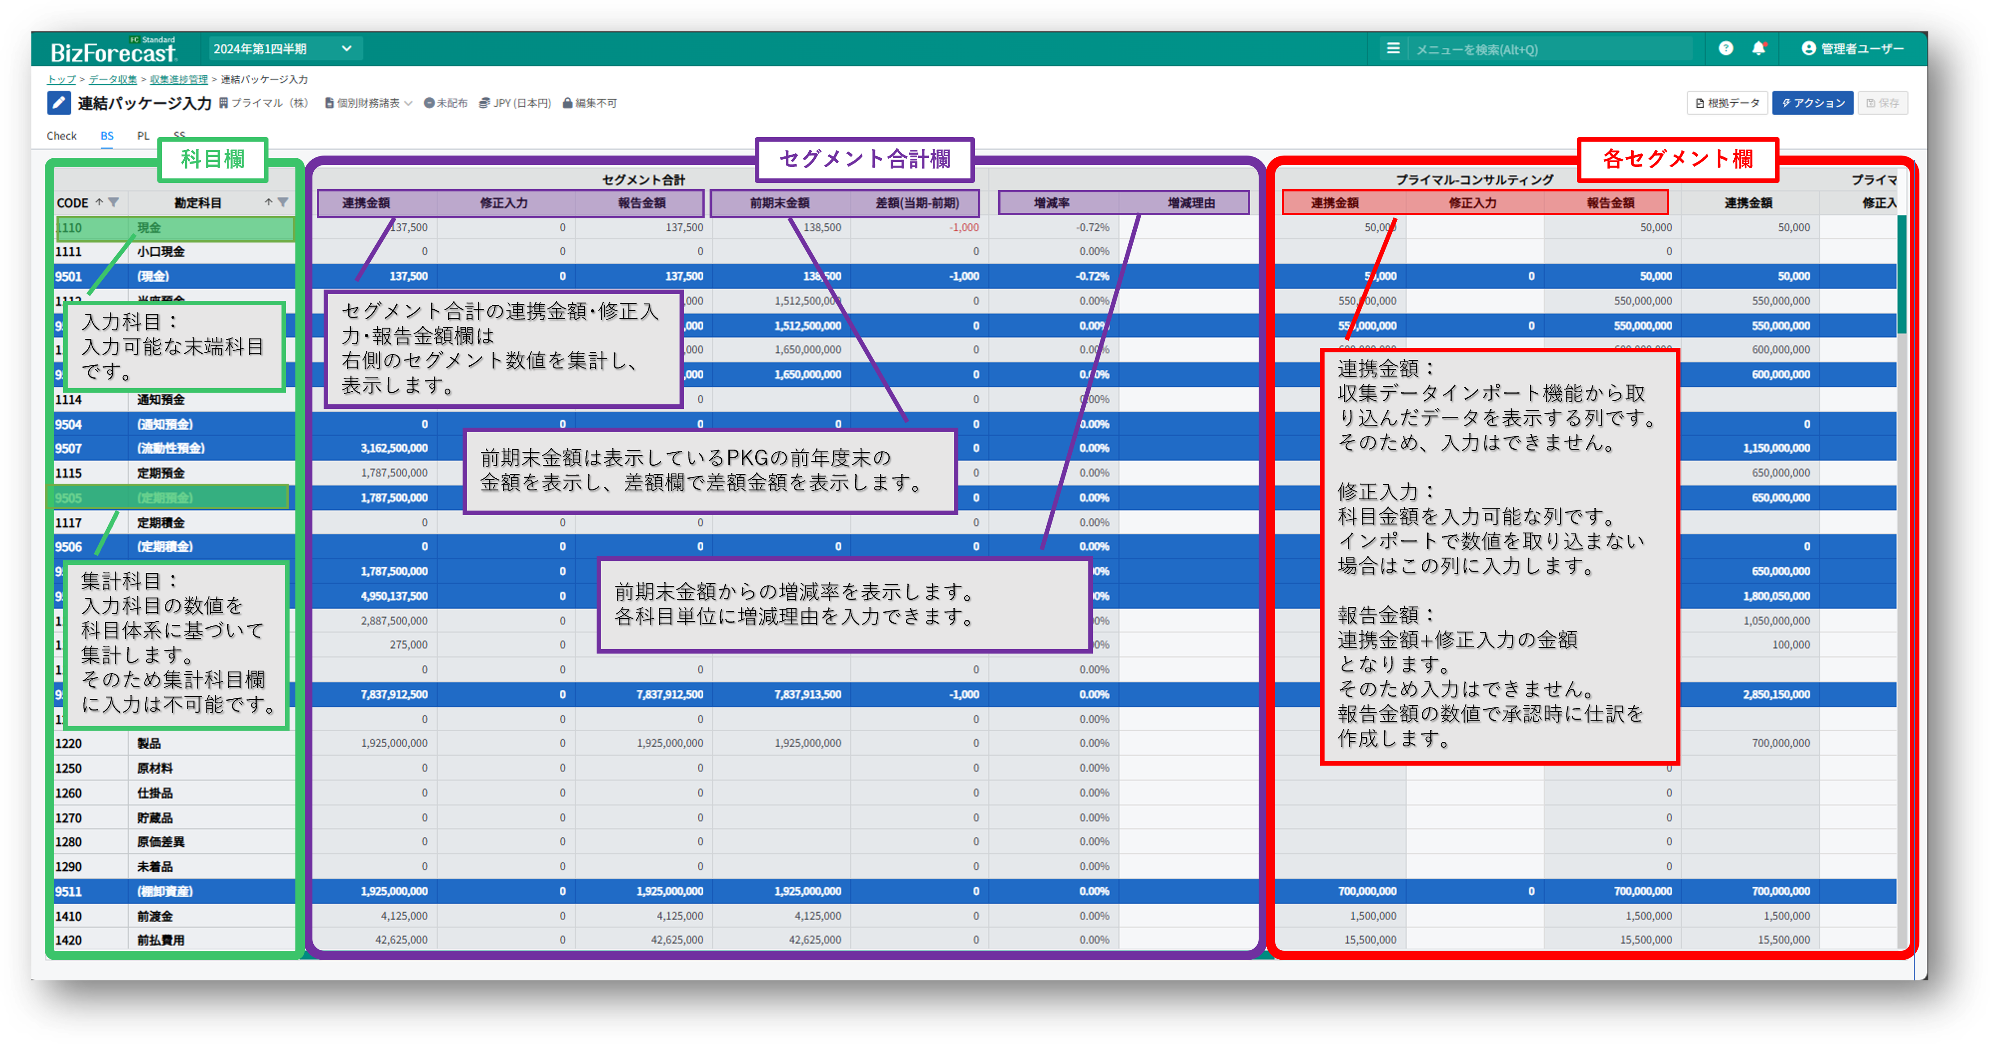Click the vertical scrollbar thumb of grid
1992x1044 pixels.
coord(1901,274)
